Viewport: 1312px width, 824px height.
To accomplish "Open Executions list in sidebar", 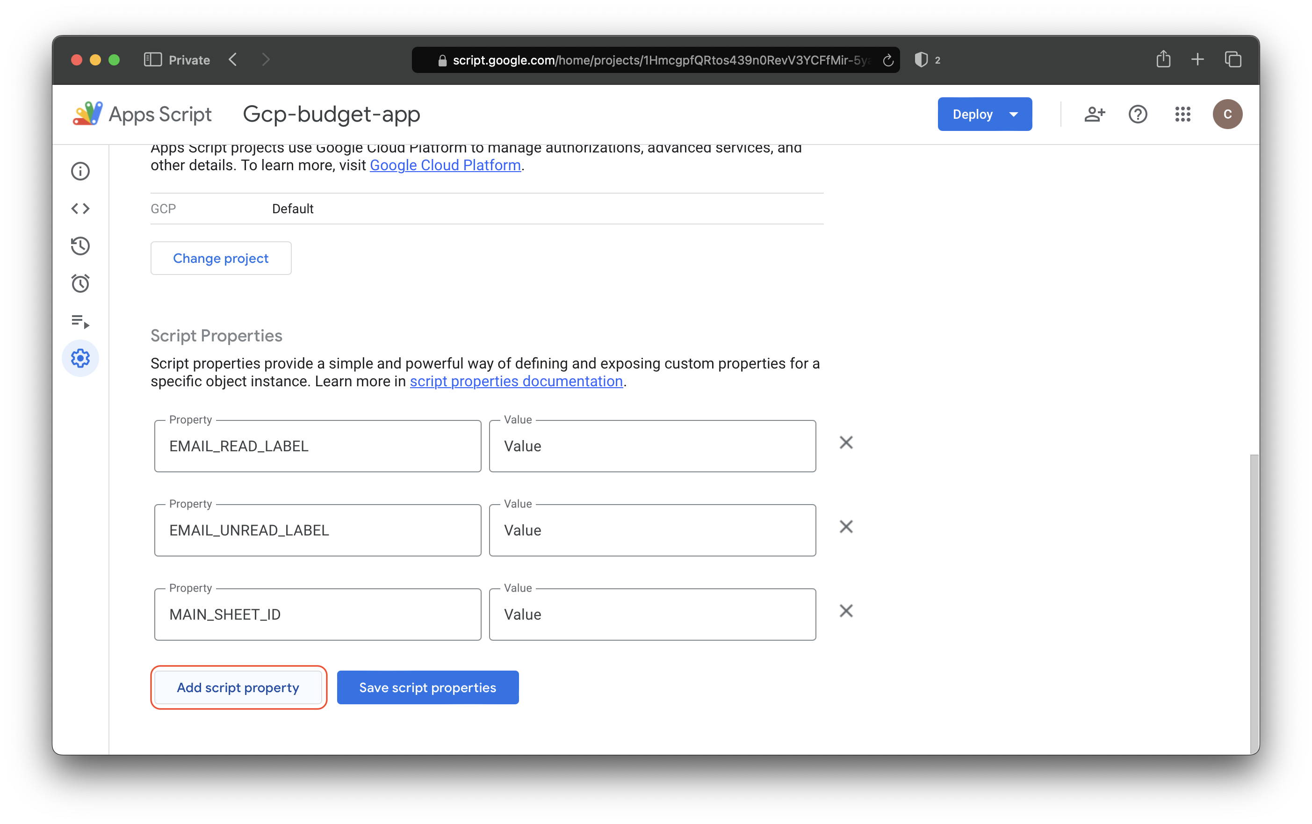I will [x=80, y=321].
